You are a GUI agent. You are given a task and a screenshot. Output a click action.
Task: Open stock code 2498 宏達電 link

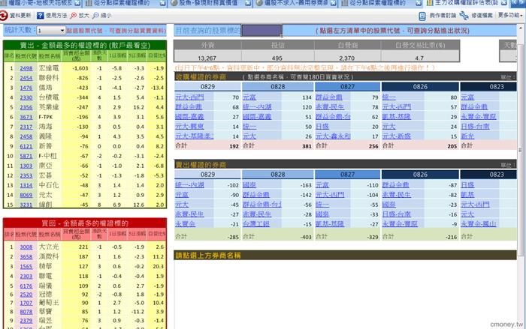pos(26,68)
